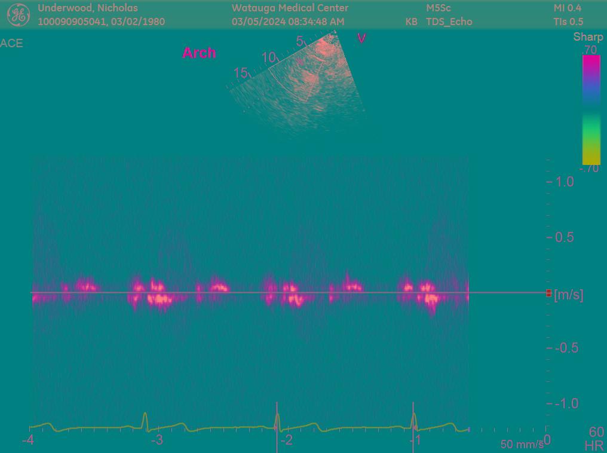Select the TDS_Echo preset label
This screenshot has height=453, width=607.
(449, 22)
